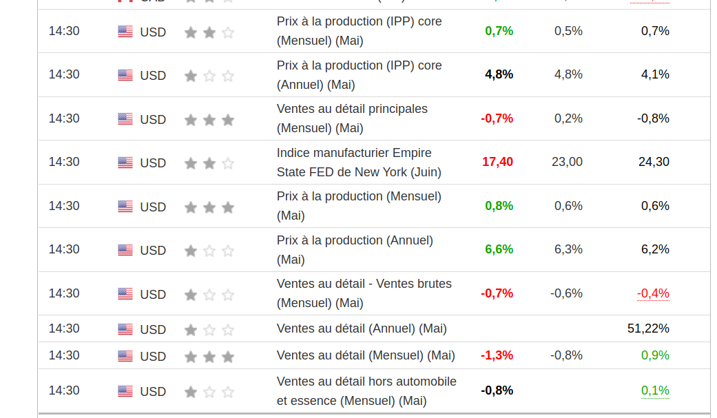The height and width of the screenshot is (418, 717).
Task: Click US flag in Prix à la production (Annuel) row
Action: (125, 250)
